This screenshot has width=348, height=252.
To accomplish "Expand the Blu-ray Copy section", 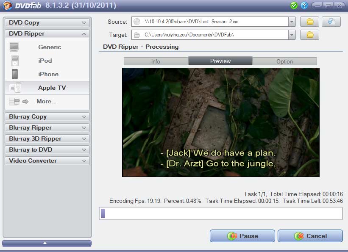I will click(x=47, y=117).
